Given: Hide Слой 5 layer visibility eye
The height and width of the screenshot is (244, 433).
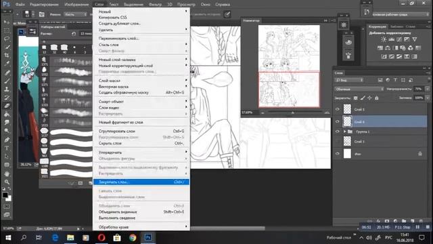Looking at the screenshot, I should (x=337, y=109).
